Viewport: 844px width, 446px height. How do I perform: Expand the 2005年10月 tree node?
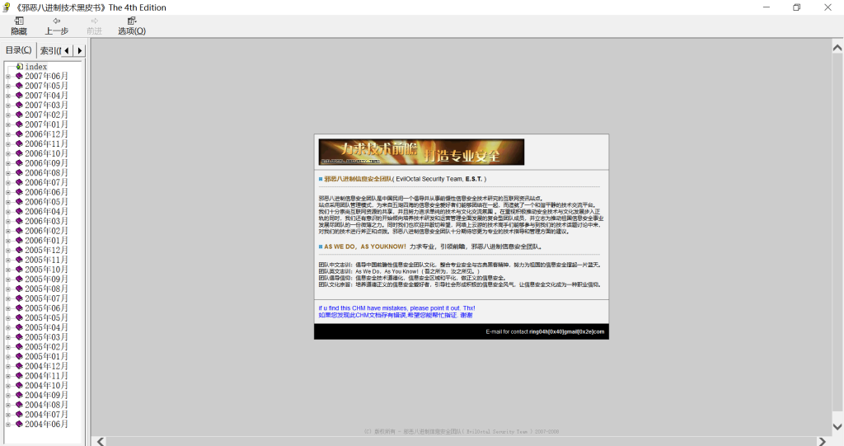7,270
